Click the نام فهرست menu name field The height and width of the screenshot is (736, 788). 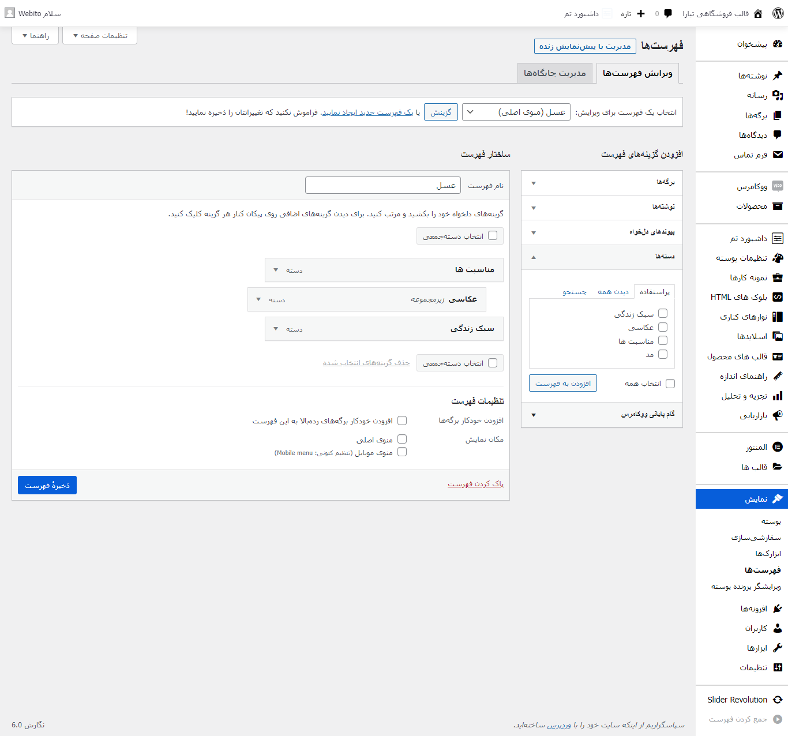(x=383, y=185)
